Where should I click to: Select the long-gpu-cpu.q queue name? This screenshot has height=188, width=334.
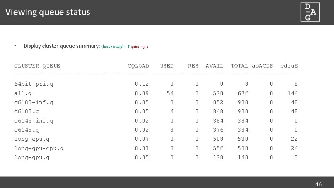[39, 148]
